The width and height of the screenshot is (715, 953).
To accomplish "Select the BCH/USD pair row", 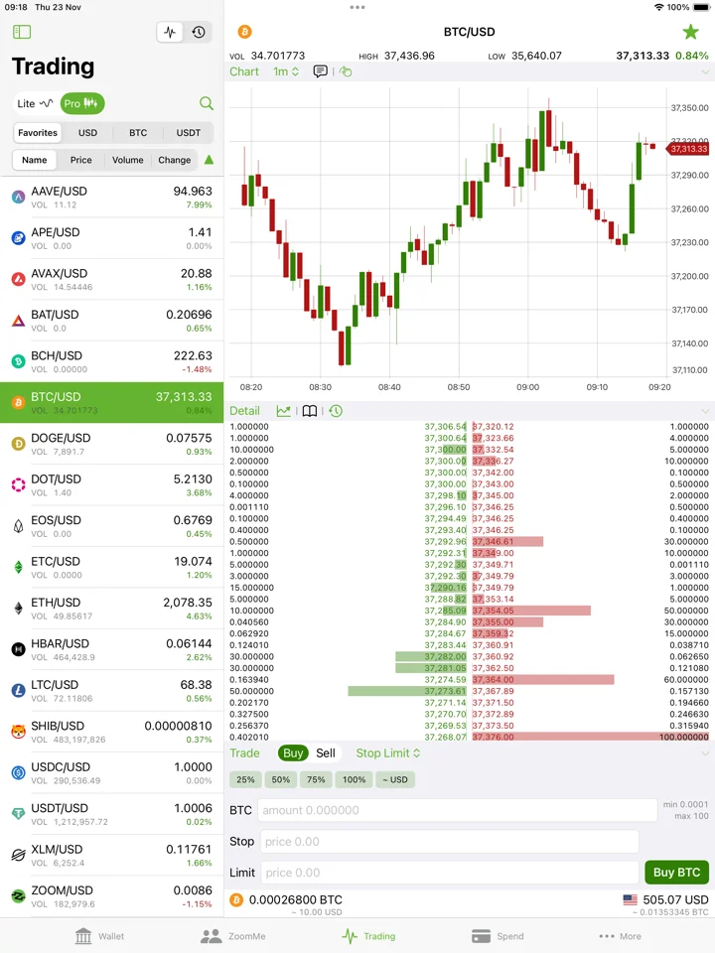I will (112, 361).
